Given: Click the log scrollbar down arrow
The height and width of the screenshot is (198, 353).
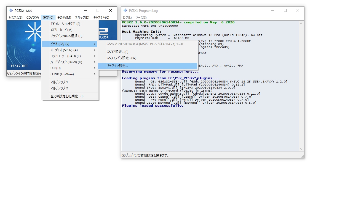Looking at the screenshot, I should [301, 149].
